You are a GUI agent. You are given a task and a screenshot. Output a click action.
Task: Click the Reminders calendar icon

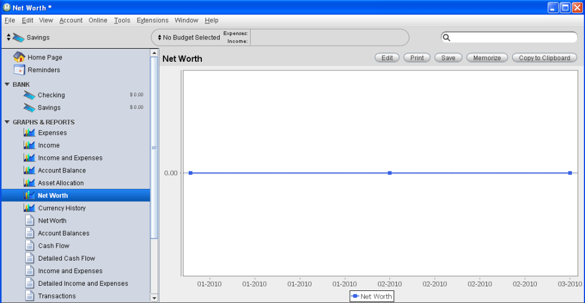pyautogui.click(x=19, y=70)
